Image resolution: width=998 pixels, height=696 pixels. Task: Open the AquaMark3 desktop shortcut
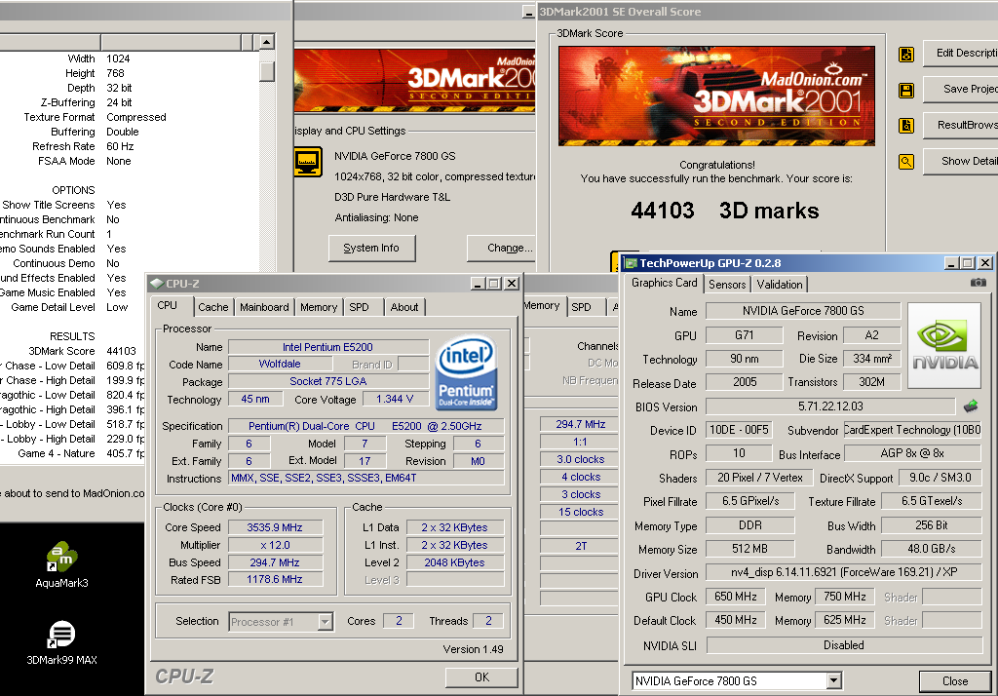tap(61, 564)
